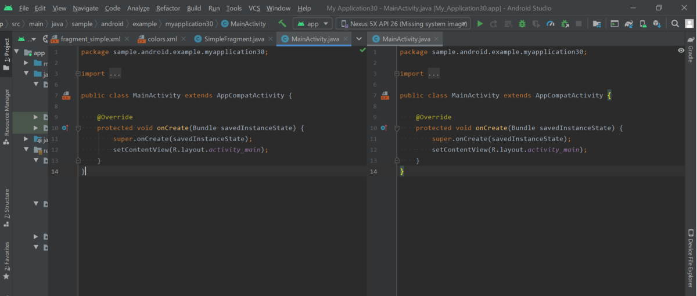Click override gutter marker line 10 left editor

(x=65, y=128)
